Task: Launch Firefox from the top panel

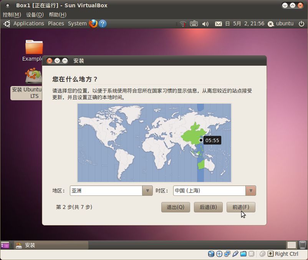Action: (93, 24)
